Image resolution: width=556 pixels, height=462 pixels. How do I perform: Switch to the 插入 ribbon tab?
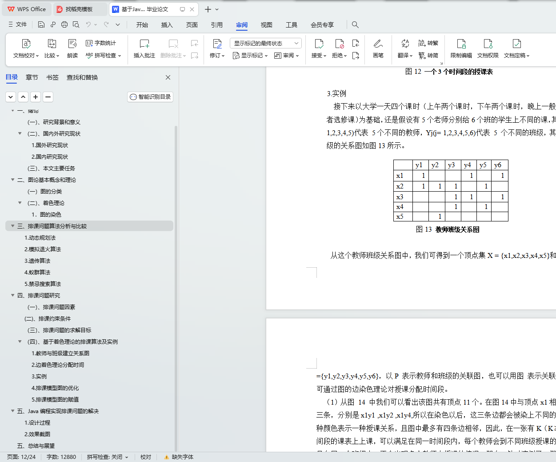tap(167, 25)
